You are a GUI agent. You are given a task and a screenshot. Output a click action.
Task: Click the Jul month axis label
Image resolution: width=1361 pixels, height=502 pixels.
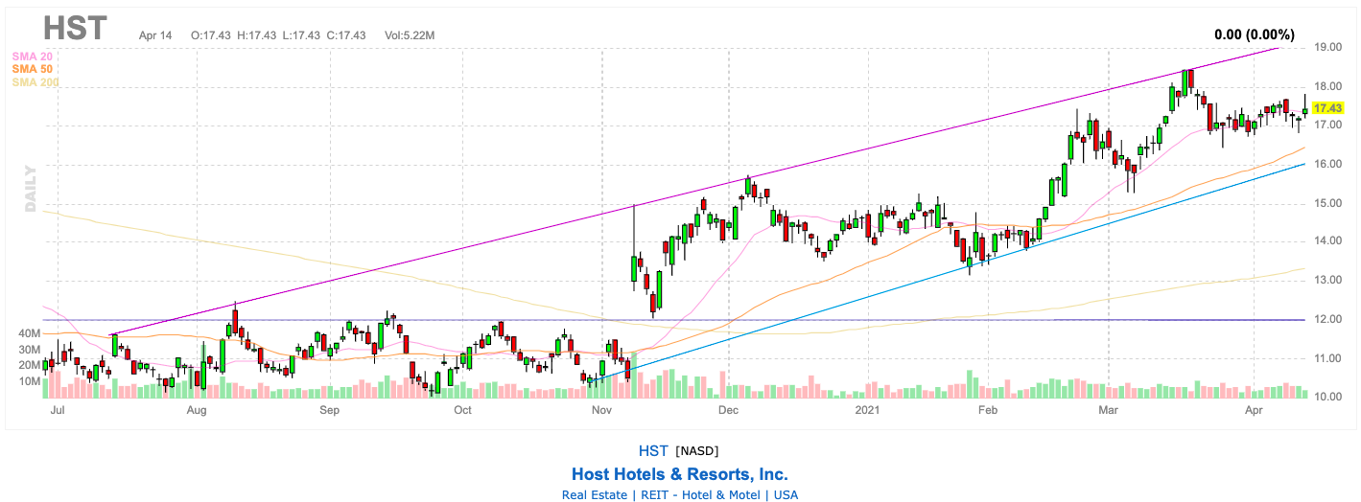point(57,410)
